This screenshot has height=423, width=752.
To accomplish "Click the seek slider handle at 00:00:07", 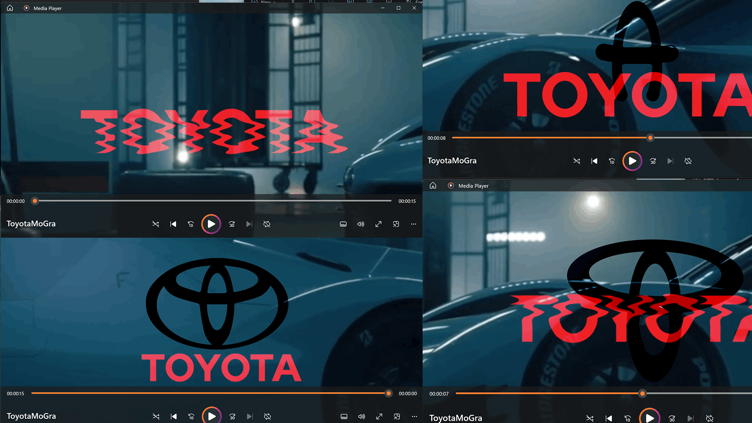I will click(x=642, y=394).
